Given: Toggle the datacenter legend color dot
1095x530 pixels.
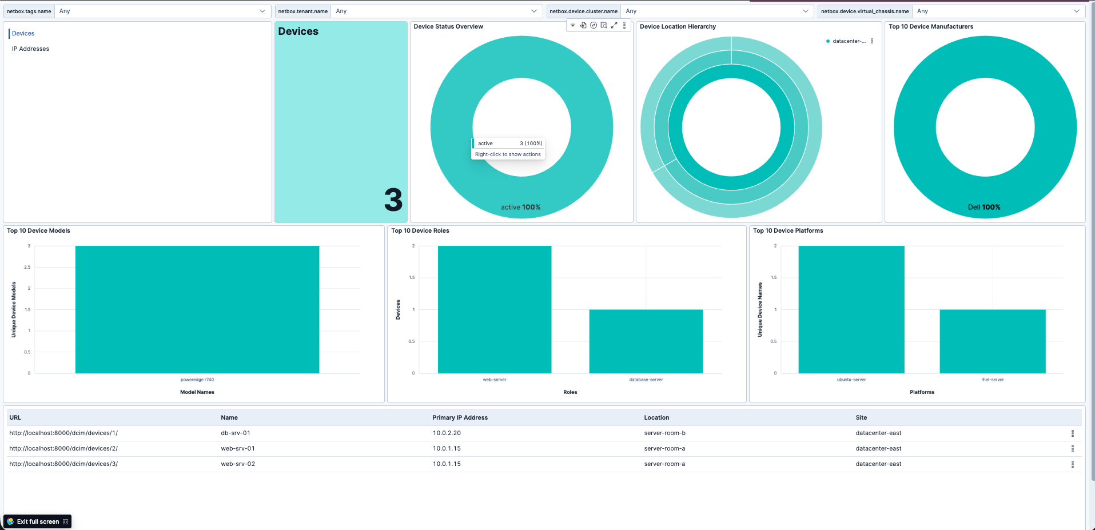Looking at the screenshot, I should tap(828, 41).
